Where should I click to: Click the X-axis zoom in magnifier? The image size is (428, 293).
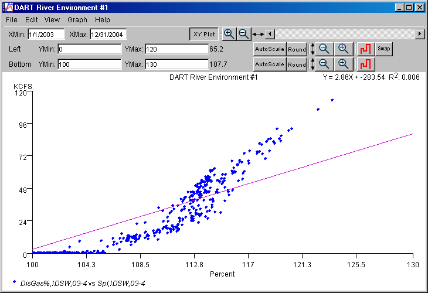click(x=229, y=34)
